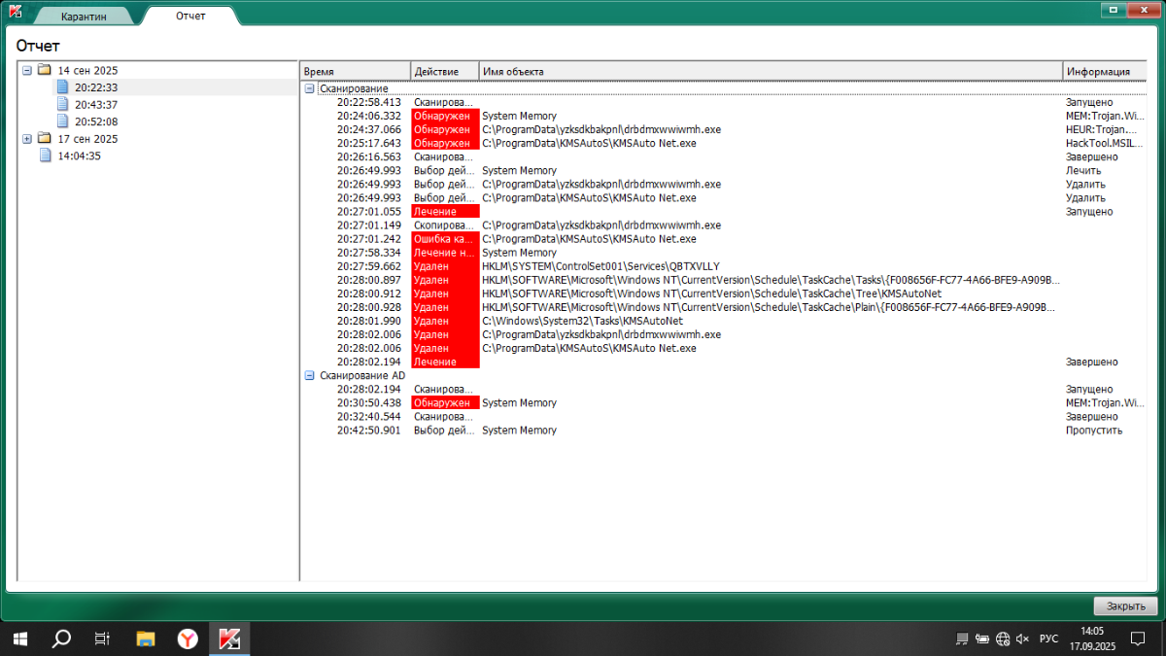The height and width of the screenshot is (656, 1166).
Task: Select the 20:27:01.149 Скопирова... row
Action: (x=723, y=224)
